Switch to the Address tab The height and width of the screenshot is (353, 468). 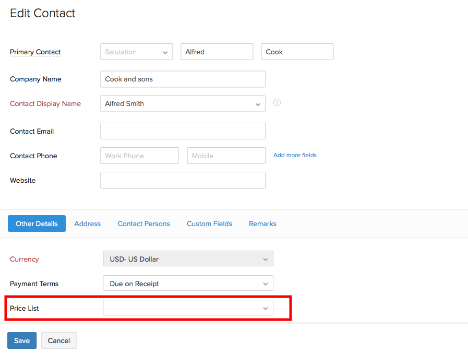tap(88, 223)
